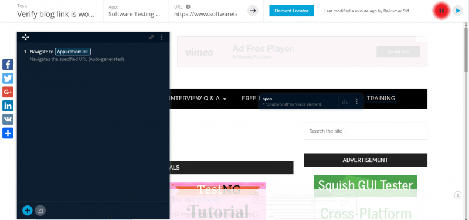Viewport: 469px width, 220px height.
Task: Select the move handle of the steps panel
Action: point(25,37)
